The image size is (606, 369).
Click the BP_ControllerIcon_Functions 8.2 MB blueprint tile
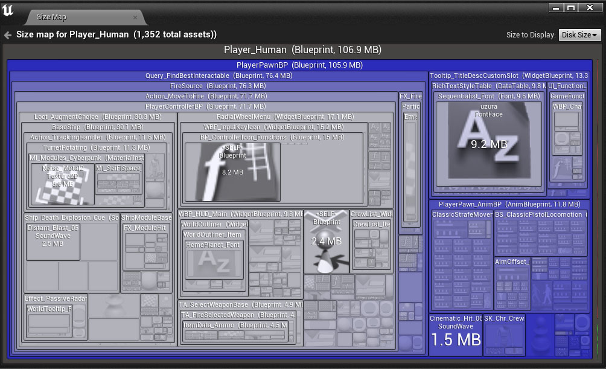(x=232, y=172)
